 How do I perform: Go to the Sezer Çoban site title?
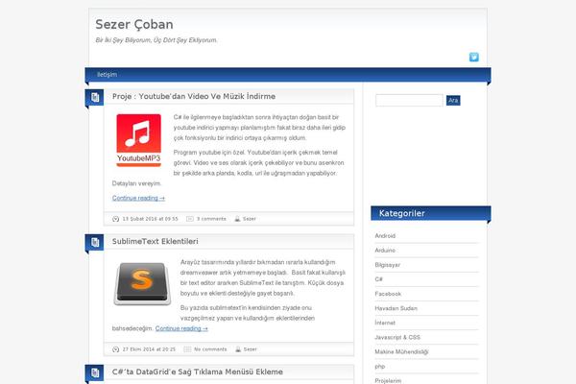pos(134,24)
